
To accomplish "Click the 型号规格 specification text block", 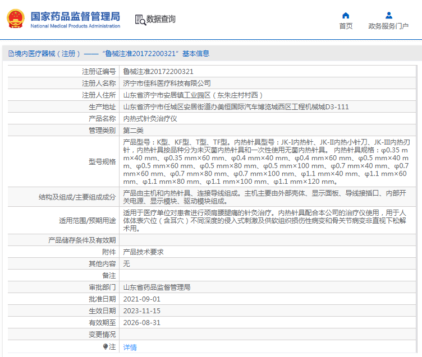I will pos(267,162).
